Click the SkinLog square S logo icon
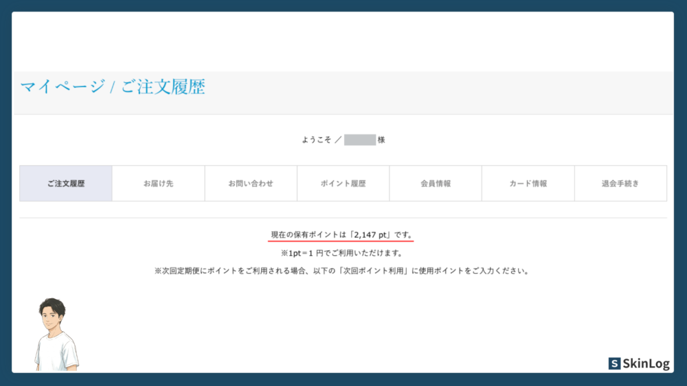The height and width of the screenshot is (386, 687). pyautogui.click(x=614, y=364)
